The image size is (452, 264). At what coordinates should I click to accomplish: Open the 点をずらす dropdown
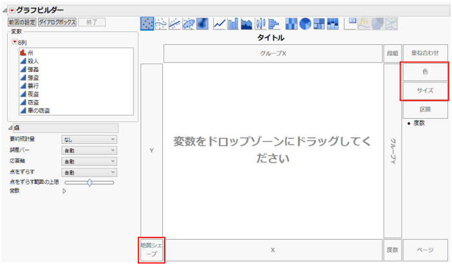(x=89, y=172)
